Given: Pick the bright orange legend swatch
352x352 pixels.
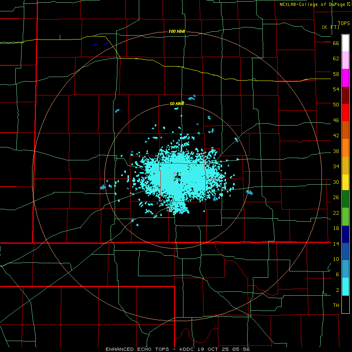Looking at the screenshot, I should pyautogui.click(x=345, y=148).
